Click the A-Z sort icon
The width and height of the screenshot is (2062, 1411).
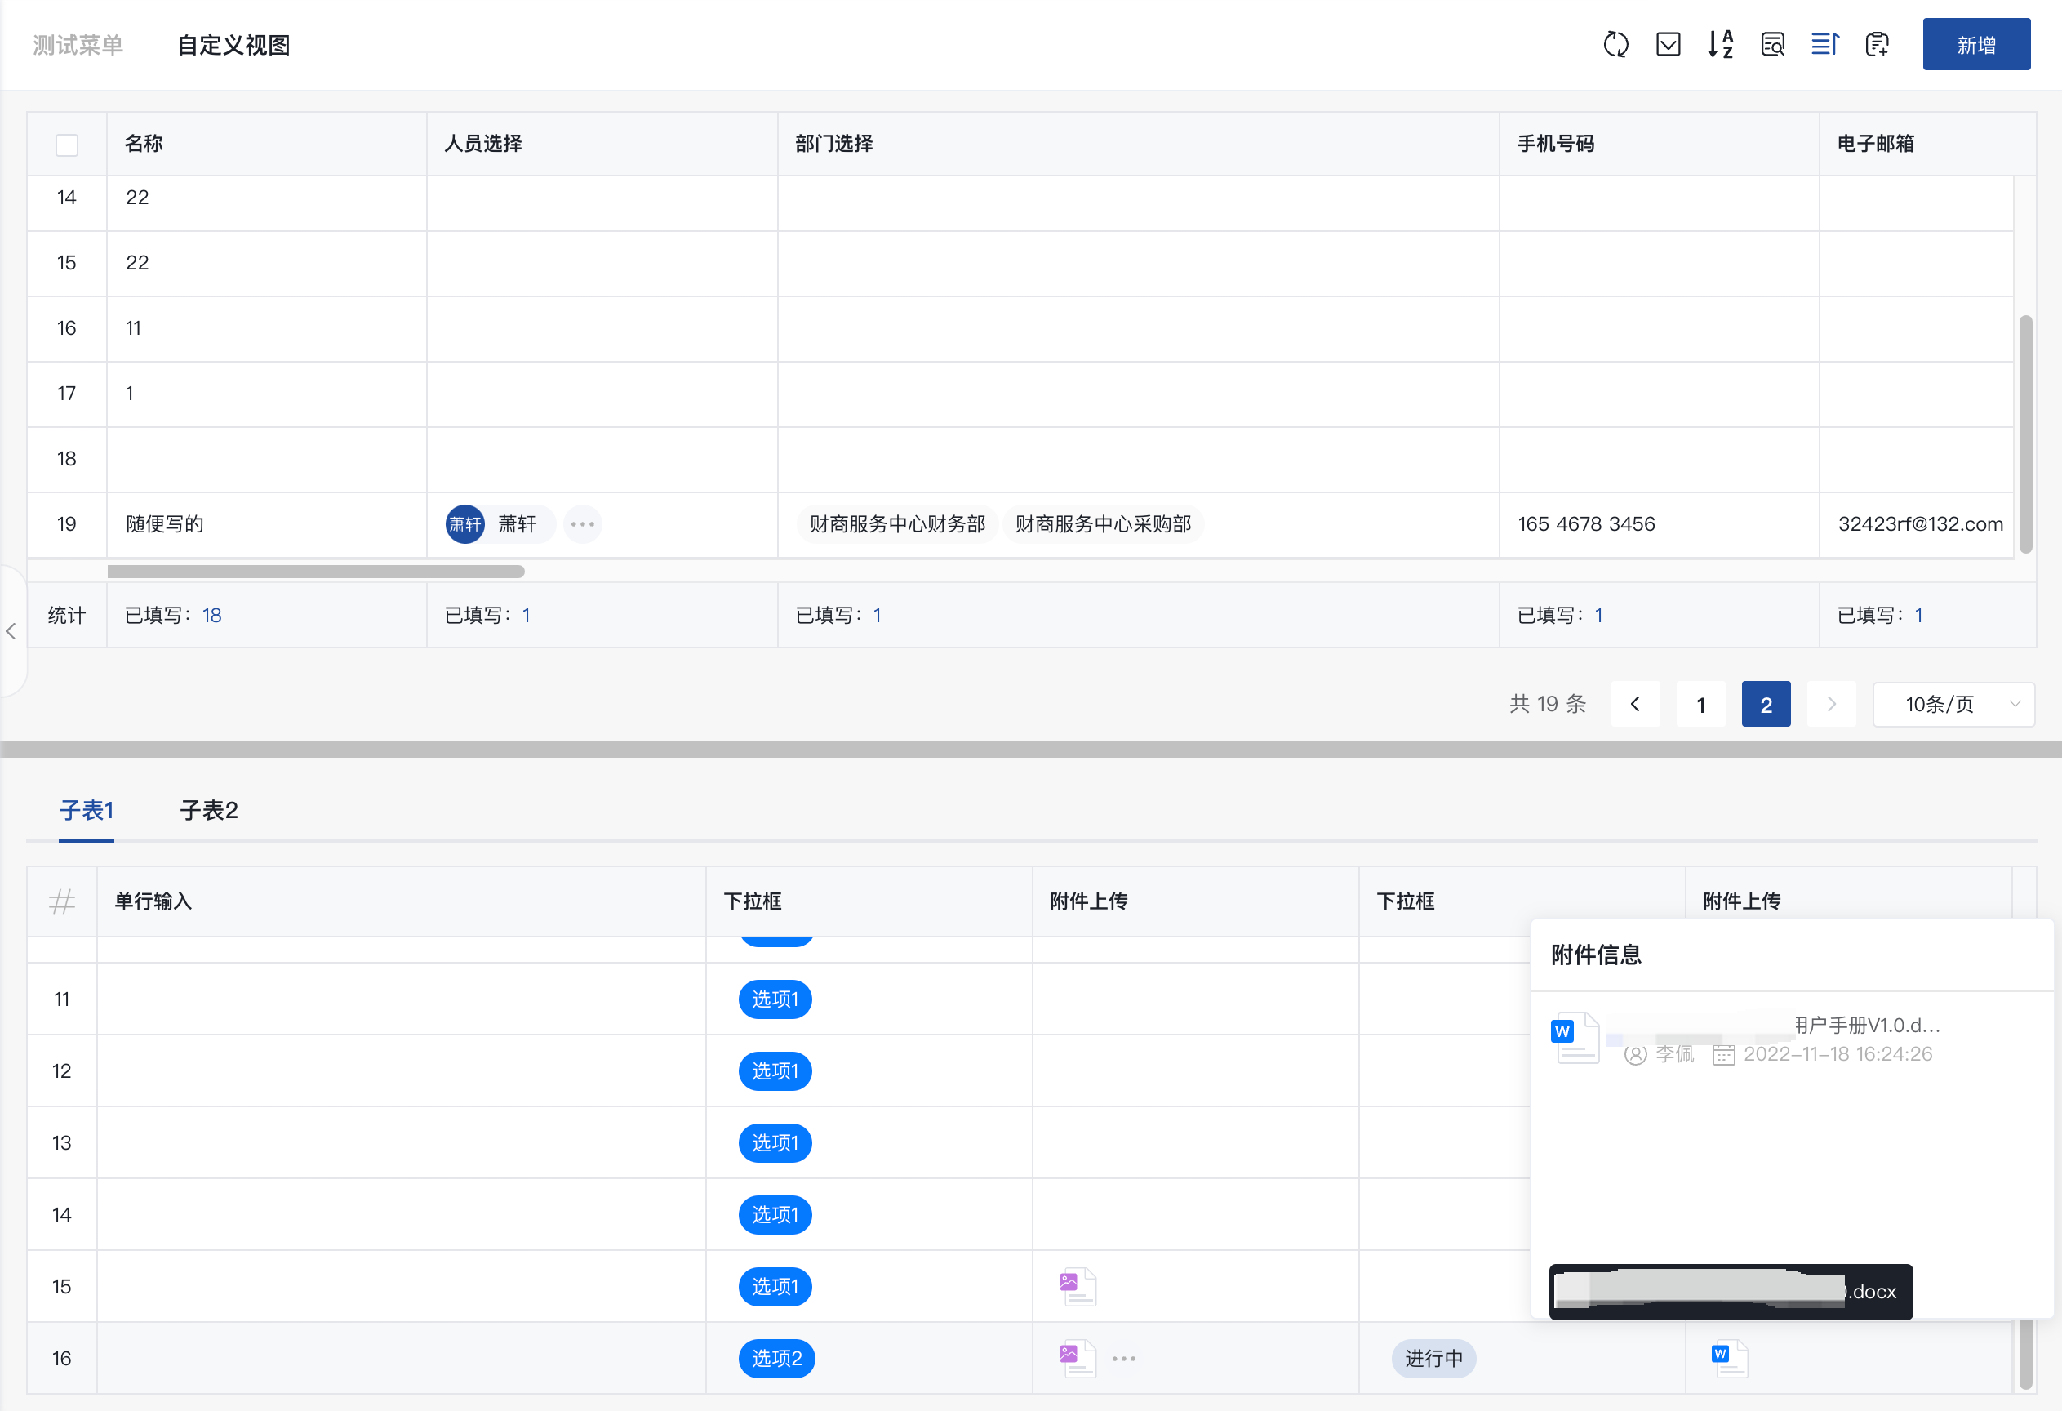click(x=1721, y=44)
